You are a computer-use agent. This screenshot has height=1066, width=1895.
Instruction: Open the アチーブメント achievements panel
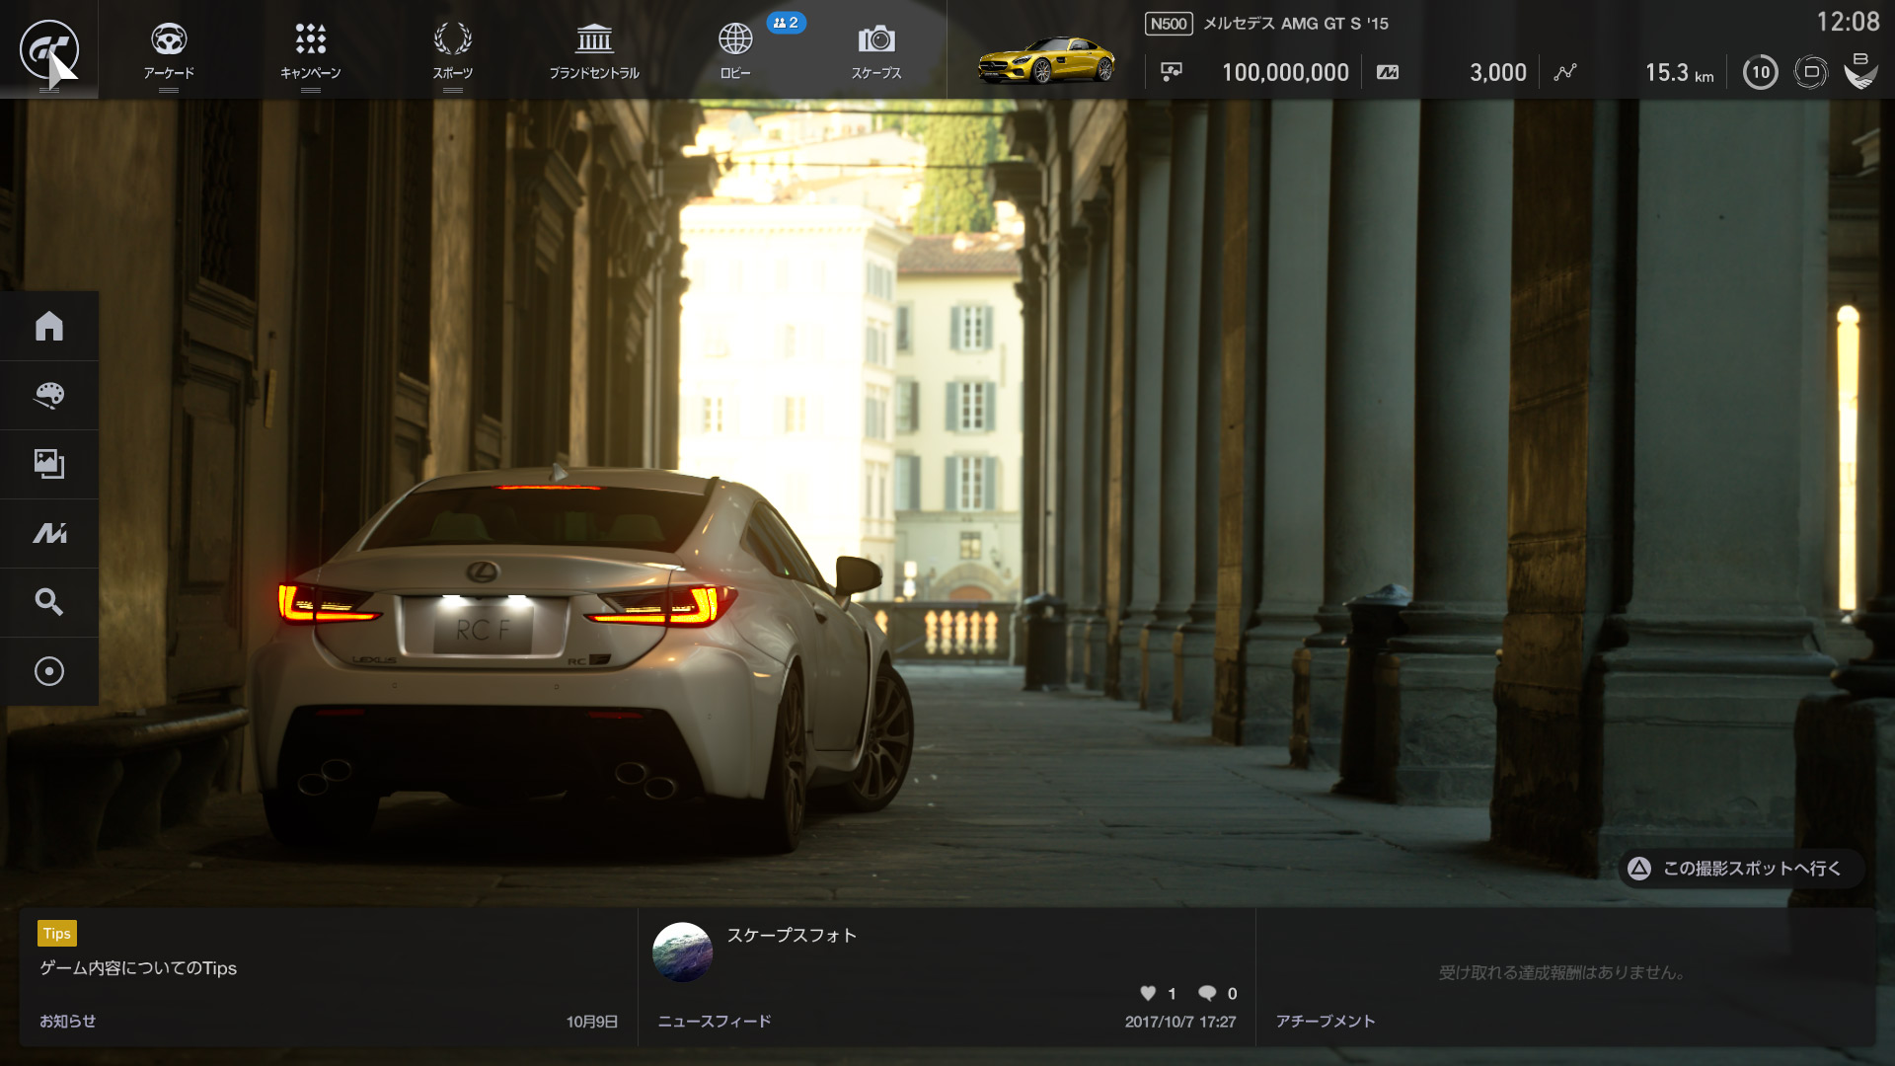[x=1326, y=1022]
